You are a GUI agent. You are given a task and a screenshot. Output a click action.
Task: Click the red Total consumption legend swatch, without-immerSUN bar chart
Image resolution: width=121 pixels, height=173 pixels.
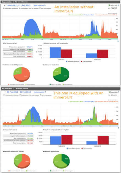(x=82, y=61)
